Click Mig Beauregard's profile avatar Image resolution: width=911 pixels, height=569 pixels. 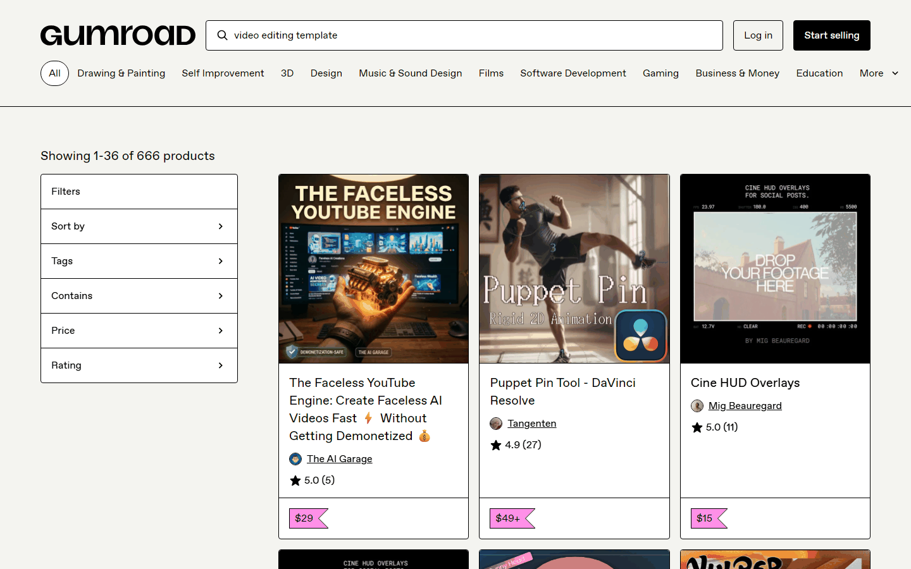click(697, 406)
